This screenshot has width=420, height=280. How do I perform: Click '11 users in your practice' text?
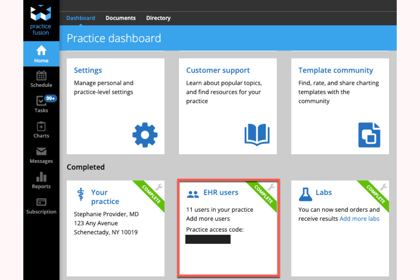220,210
